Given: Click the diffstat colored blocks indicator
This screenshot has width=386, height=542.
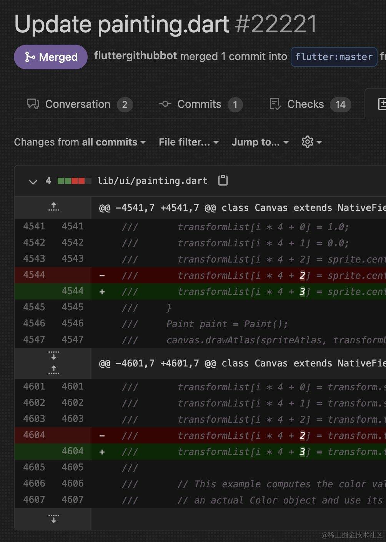Looking at the screenshot, I should pos(74,181).
